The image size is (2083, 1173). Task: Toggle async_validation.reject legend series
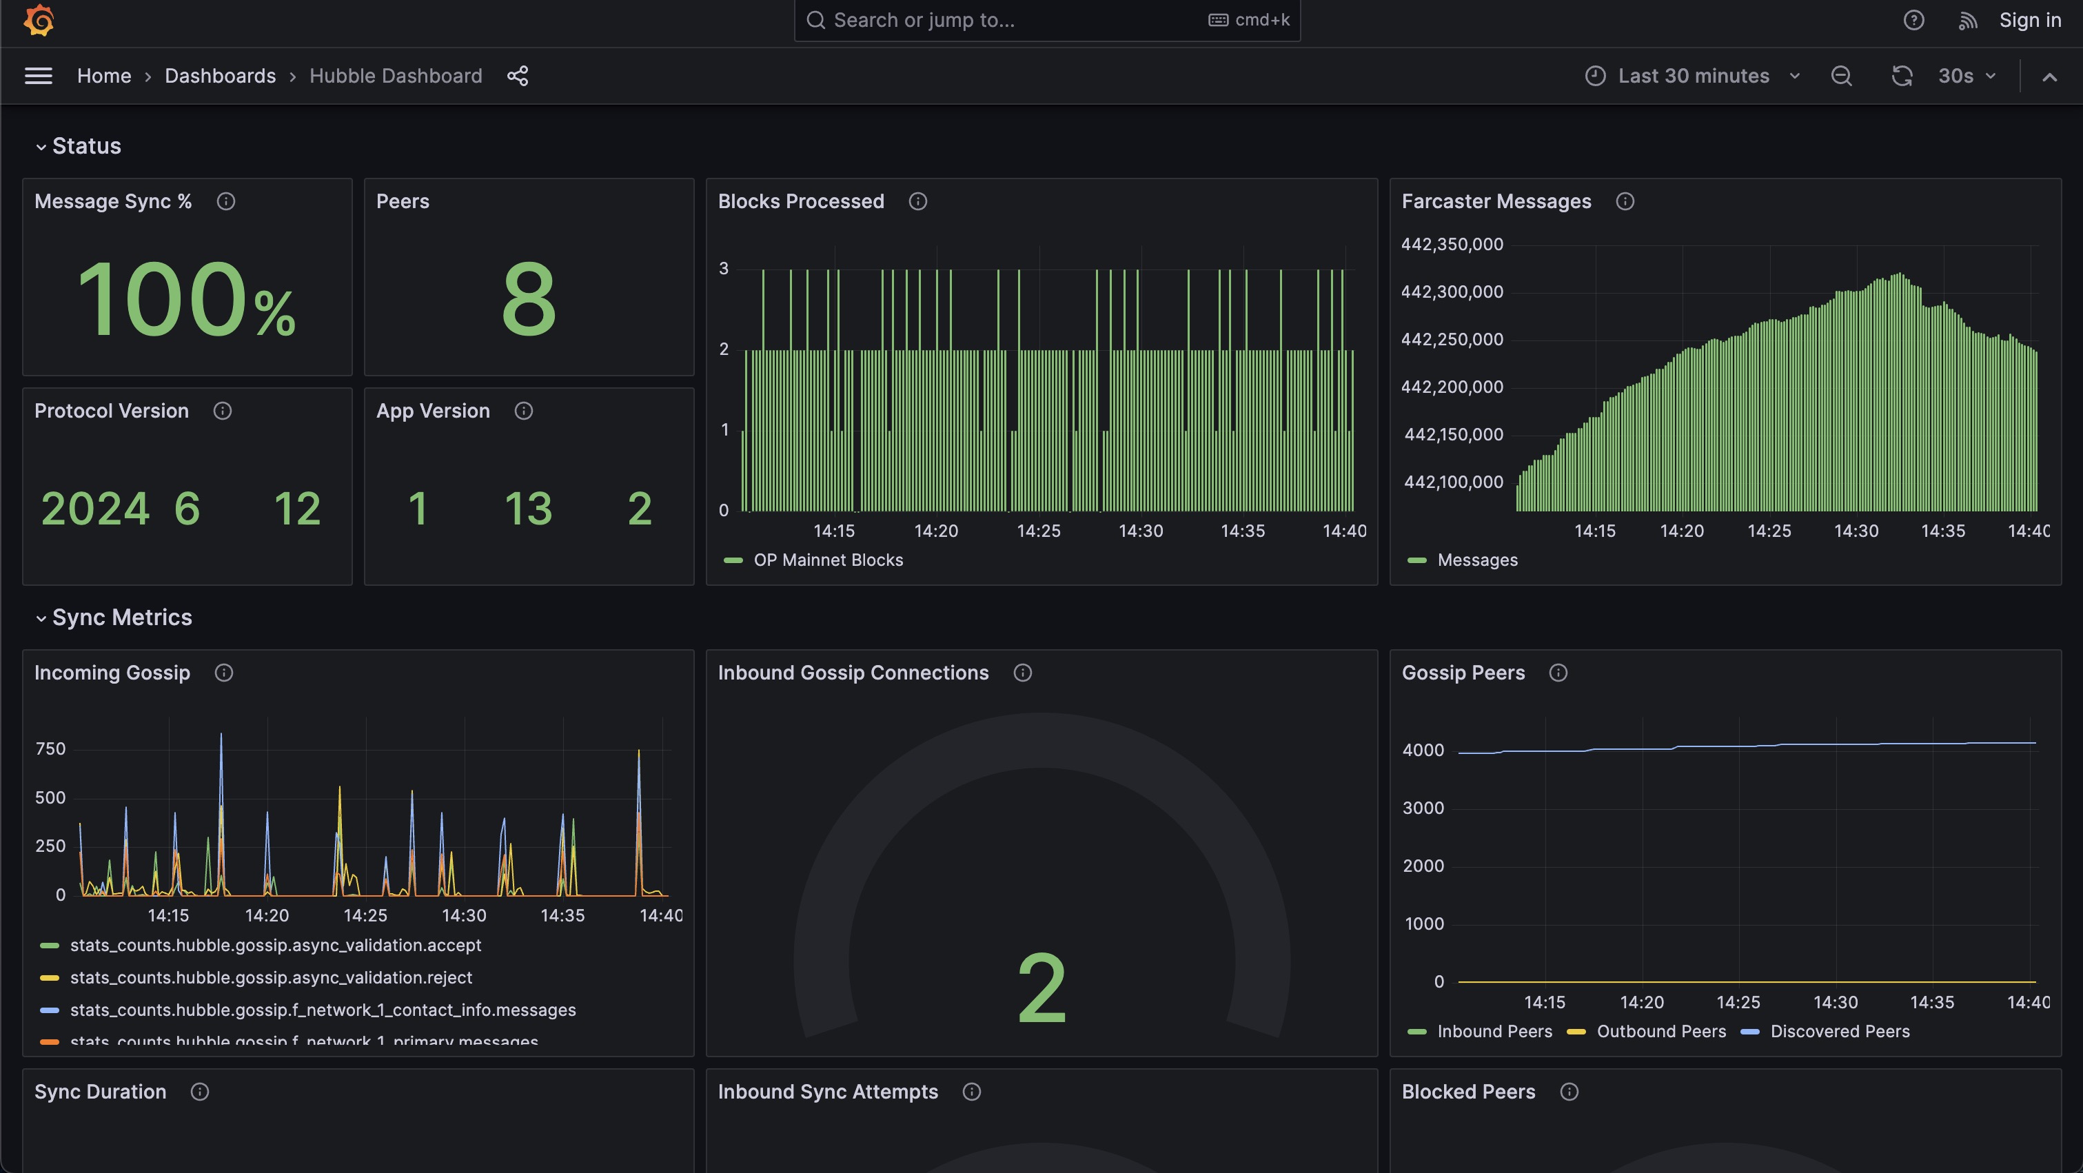(271, 977)
